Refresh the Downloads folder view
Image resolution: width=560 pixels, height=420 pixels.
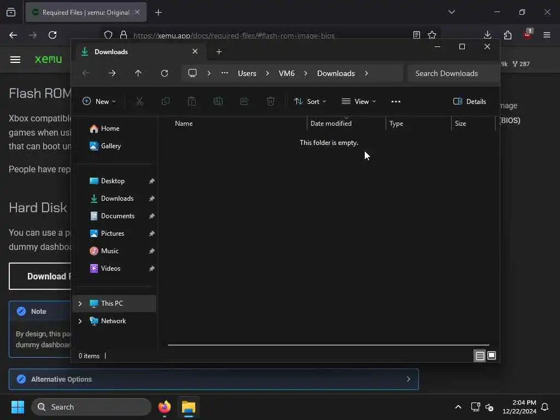(165, 73)
